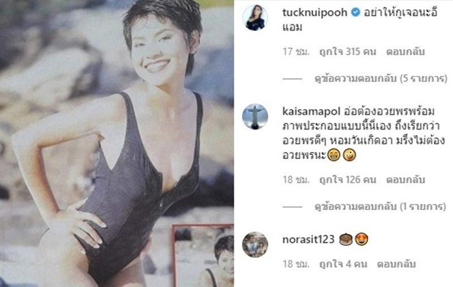
Task: Click the small inset photo thumbnail
Action: [x=203, y=255]
